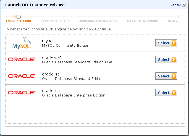Click the 'oracle-ee' engine name

pyautogui.click(x=51, y=91)
